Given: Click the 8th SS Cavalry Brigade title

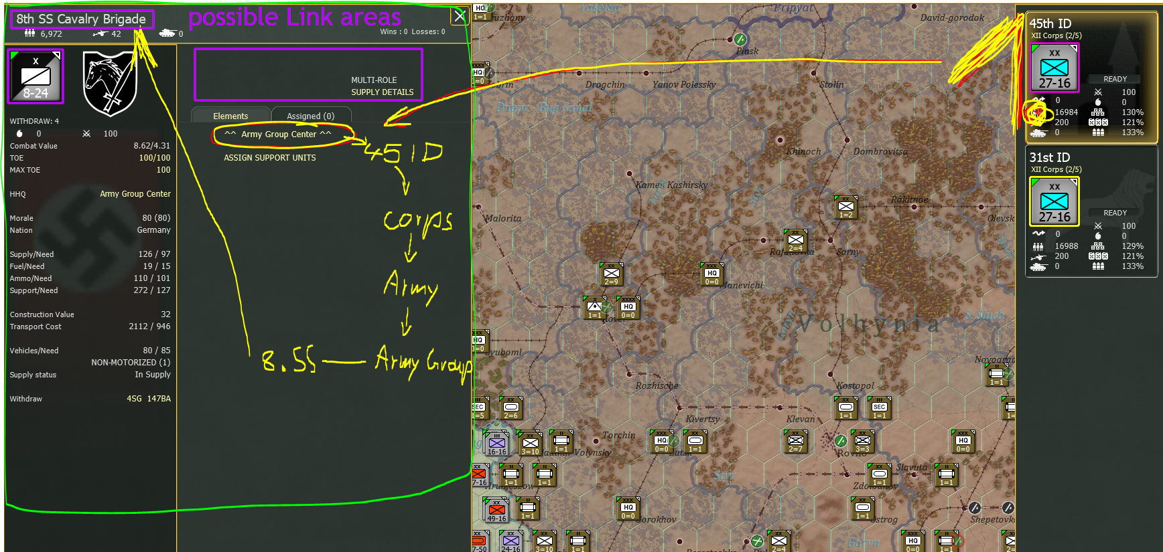Looking at the screenshot, I should [81, 19].
